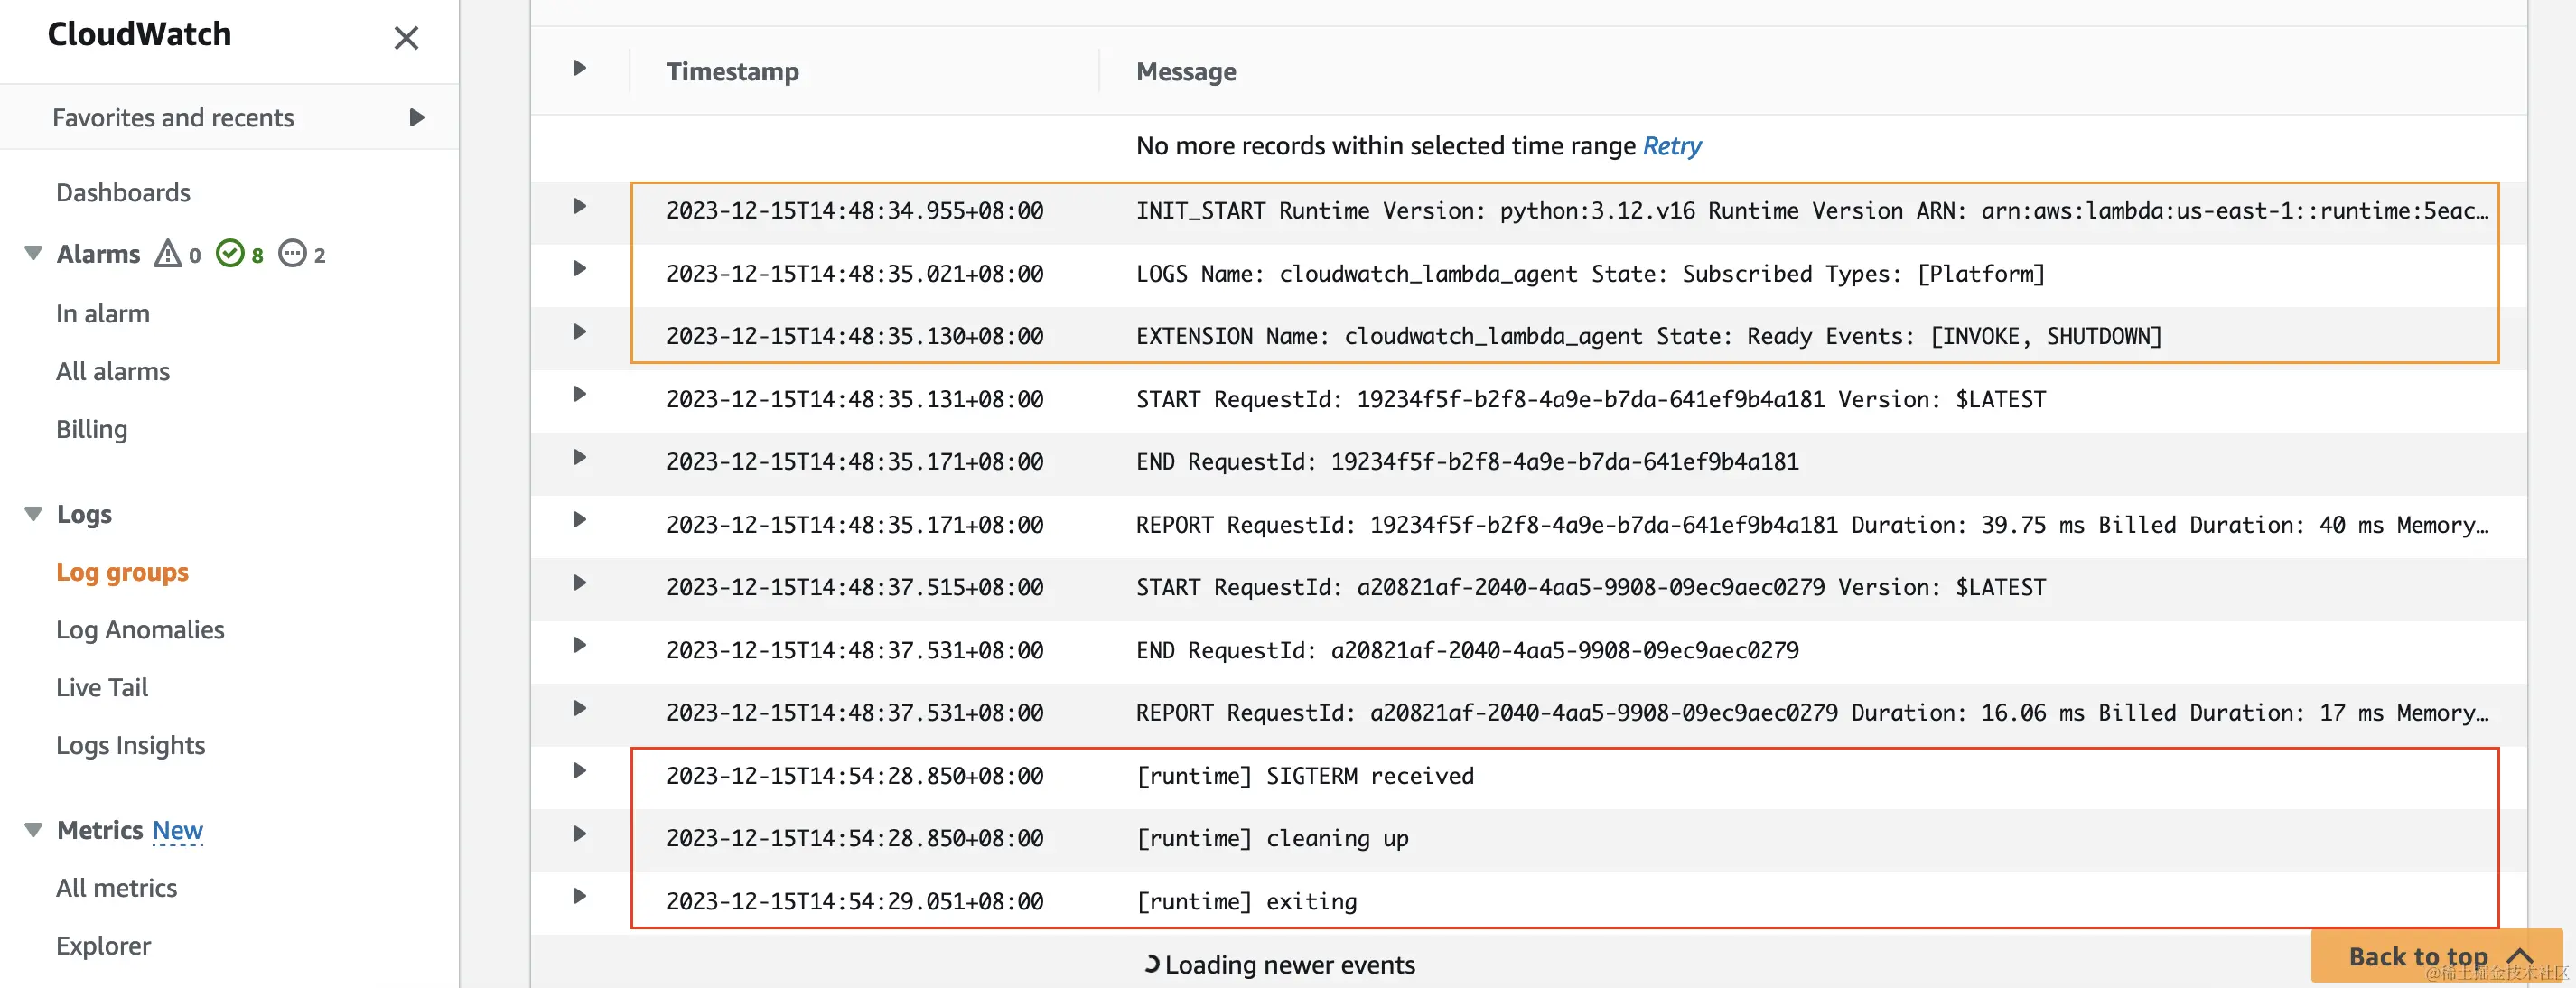Screen dimensions: 2576x988
Task: Click the insufficient data alarms icon
Action: (x=292, y=254)
